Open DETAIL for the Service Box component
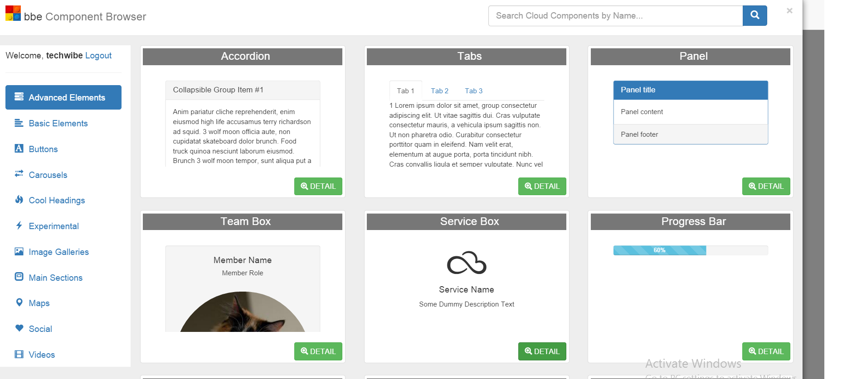This screenshot has height=379, width=852. coord(542,351)
